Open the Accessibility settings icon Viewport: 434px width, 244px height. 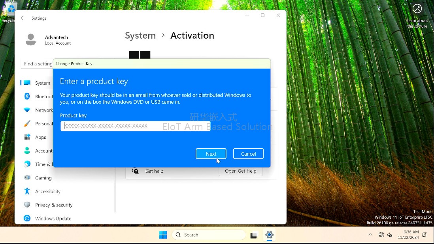(x=27, y=191)
